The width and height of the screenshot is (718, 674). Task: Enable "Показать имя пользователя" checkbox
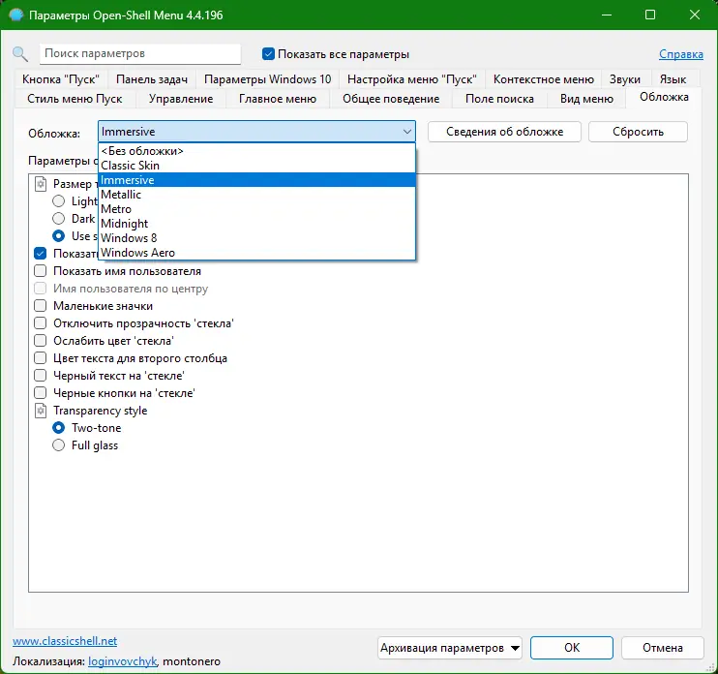pos(41,271)
